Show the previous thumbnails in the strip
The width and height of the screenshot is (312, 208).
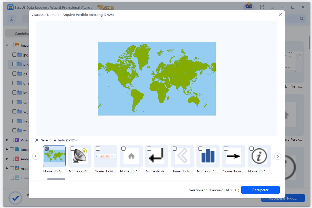click(36, 156)
